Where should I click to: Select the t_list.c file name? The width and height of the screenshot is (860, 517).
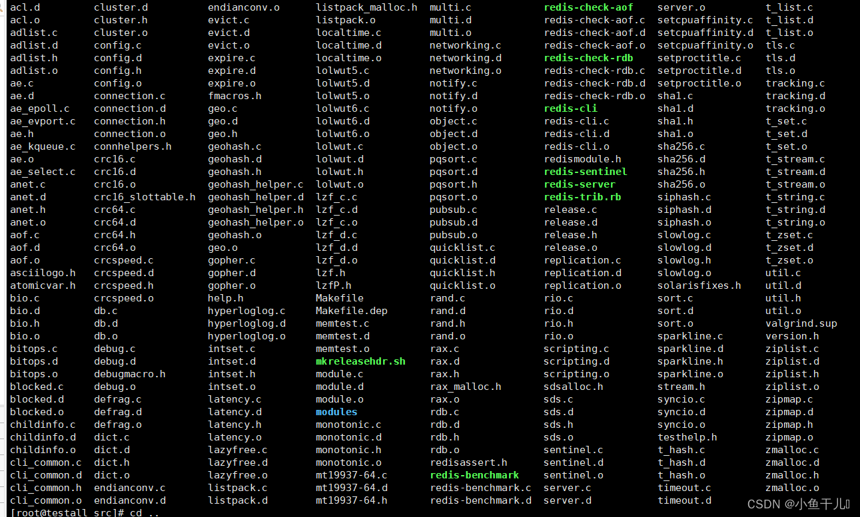click(x=789, y=7)
